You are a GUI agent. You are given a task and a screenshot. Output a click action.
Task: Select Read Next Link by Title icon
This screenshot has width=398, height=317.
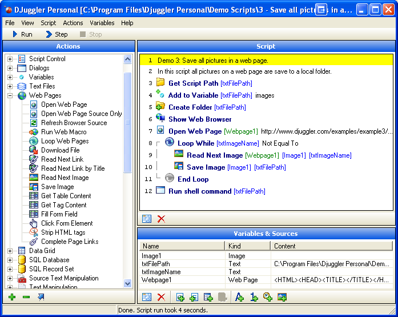[x=34, y=168]
